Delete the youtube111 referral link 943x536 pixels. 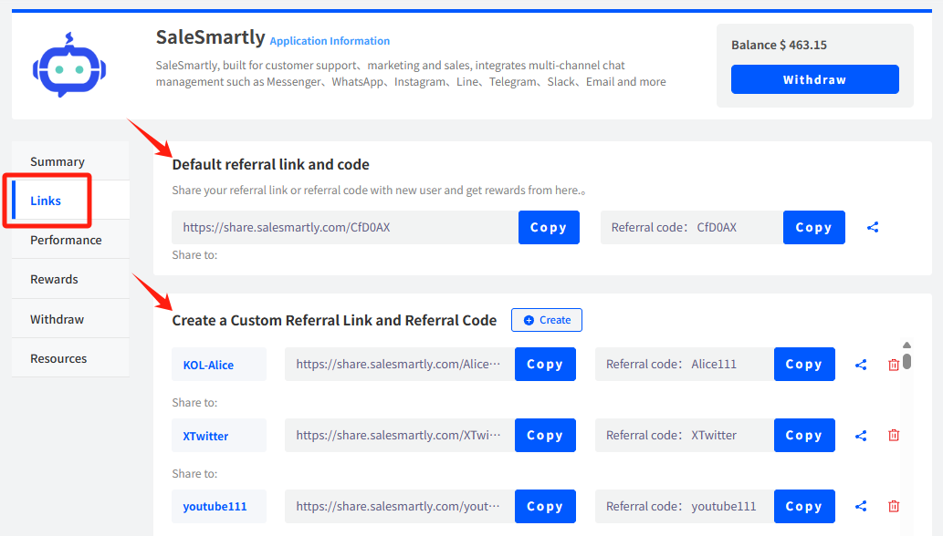click(x=894, y=507)
